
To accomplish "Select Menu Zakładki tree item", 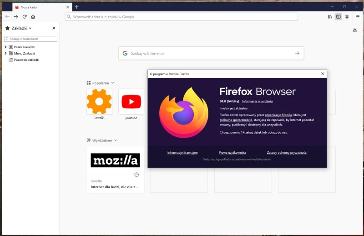I will pos(24,53).
